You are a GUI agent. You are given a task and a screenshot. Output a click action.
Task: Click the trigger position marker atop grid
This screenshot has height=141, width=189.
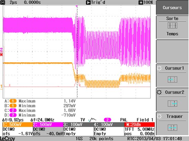click(77, 6)
